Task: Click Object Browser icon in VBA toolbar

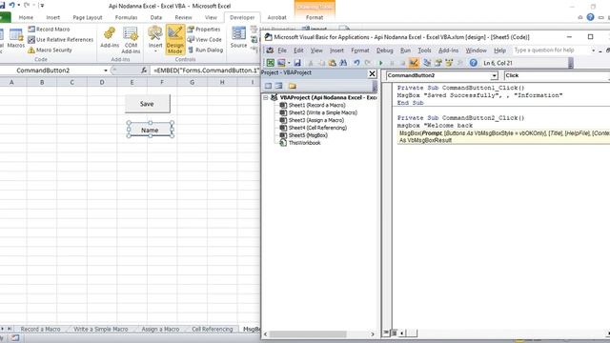Action: [449, 63]
